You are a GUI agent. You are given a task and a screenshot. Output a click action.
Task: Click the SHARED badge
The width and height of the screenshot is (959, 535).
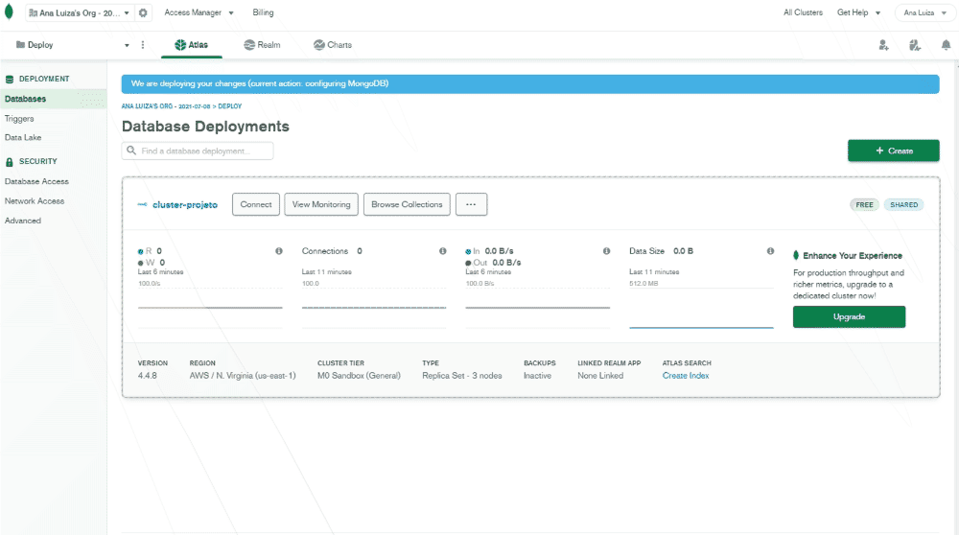point(904,205)
